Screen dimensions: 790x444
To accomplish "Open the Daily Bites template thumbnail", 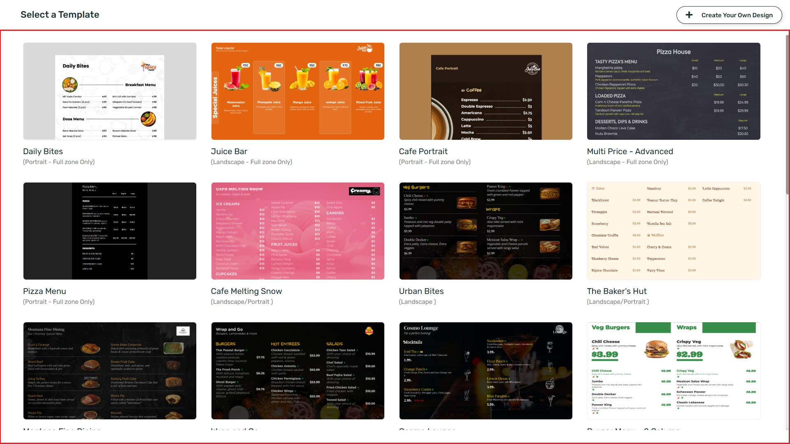I will point(110,91).
